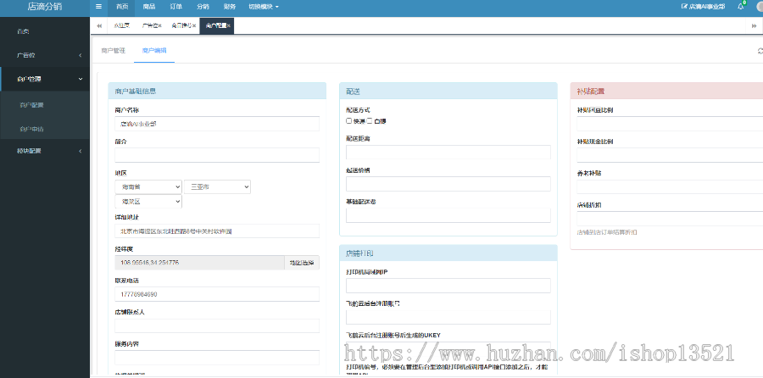Open the city dropdown 三亚市
This screenshot has height=378, width=763.
coord(217,186)
